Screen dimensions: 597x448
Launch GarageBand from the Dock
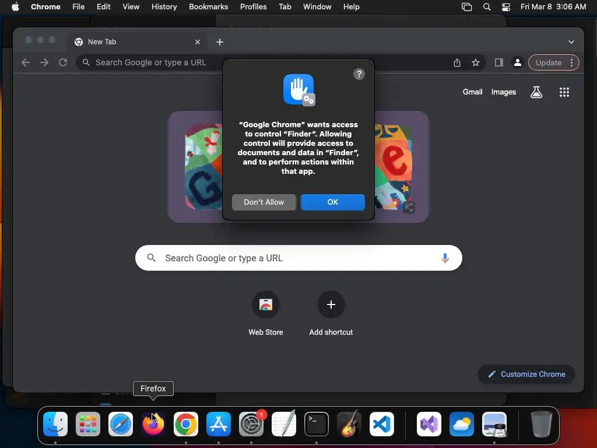point(349,424)
